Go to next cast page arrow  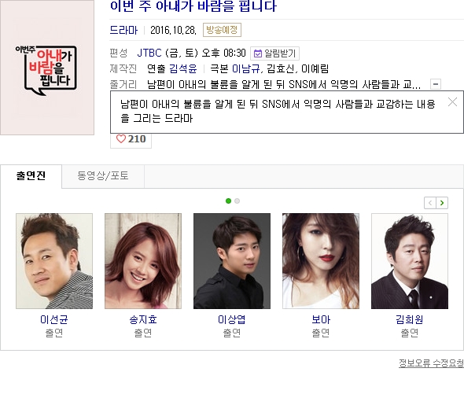tap(442, 203)
